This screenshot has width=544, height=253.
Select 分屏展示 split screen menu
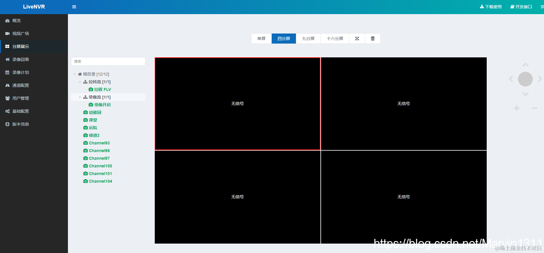point(34,46)
